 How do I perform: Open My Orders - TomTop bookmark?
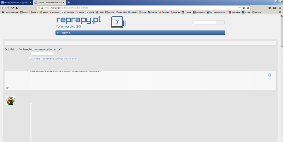coord(217,12)
